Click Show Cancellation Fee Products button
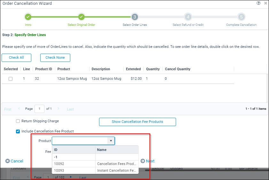The image size is (269, 180). coord(137,122)
